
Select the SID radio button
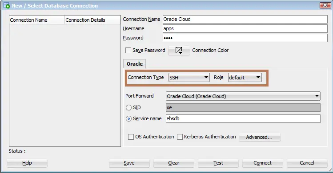128,107
